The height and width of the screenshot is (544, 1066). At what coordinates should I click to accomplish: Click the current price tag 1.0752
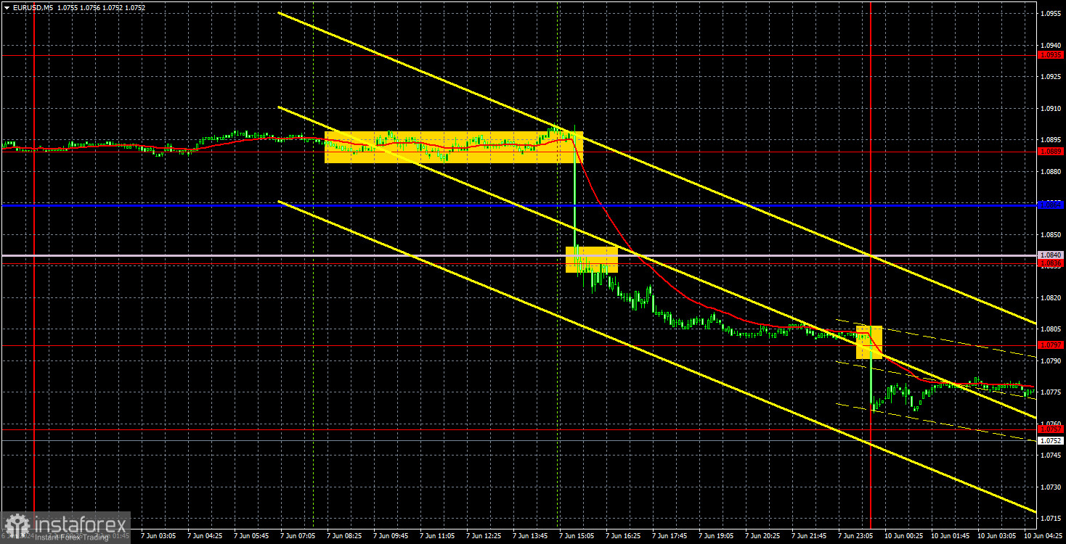[1051, 440]
